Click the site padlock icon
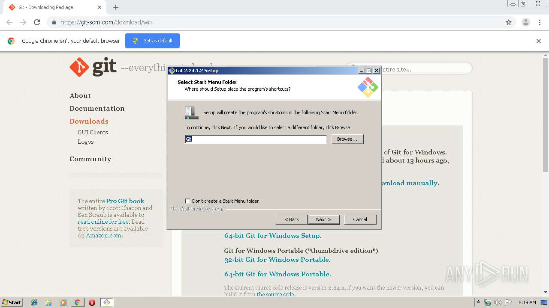This screenshot has height=308, width=549. (54, 22)
